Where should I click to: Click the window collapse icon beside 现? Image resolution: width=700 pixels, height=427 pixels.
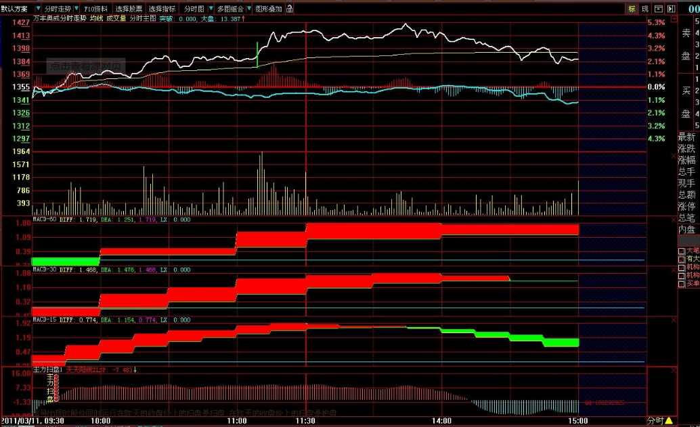(657, 9)
